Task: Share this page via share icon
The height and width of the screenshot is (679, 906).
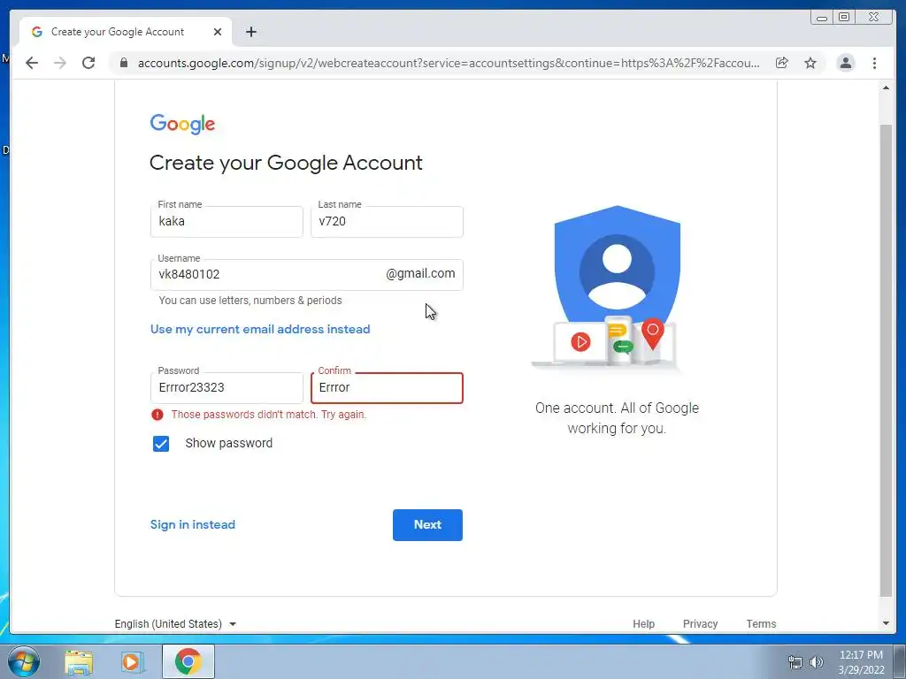Action: [x=782, y=63]
